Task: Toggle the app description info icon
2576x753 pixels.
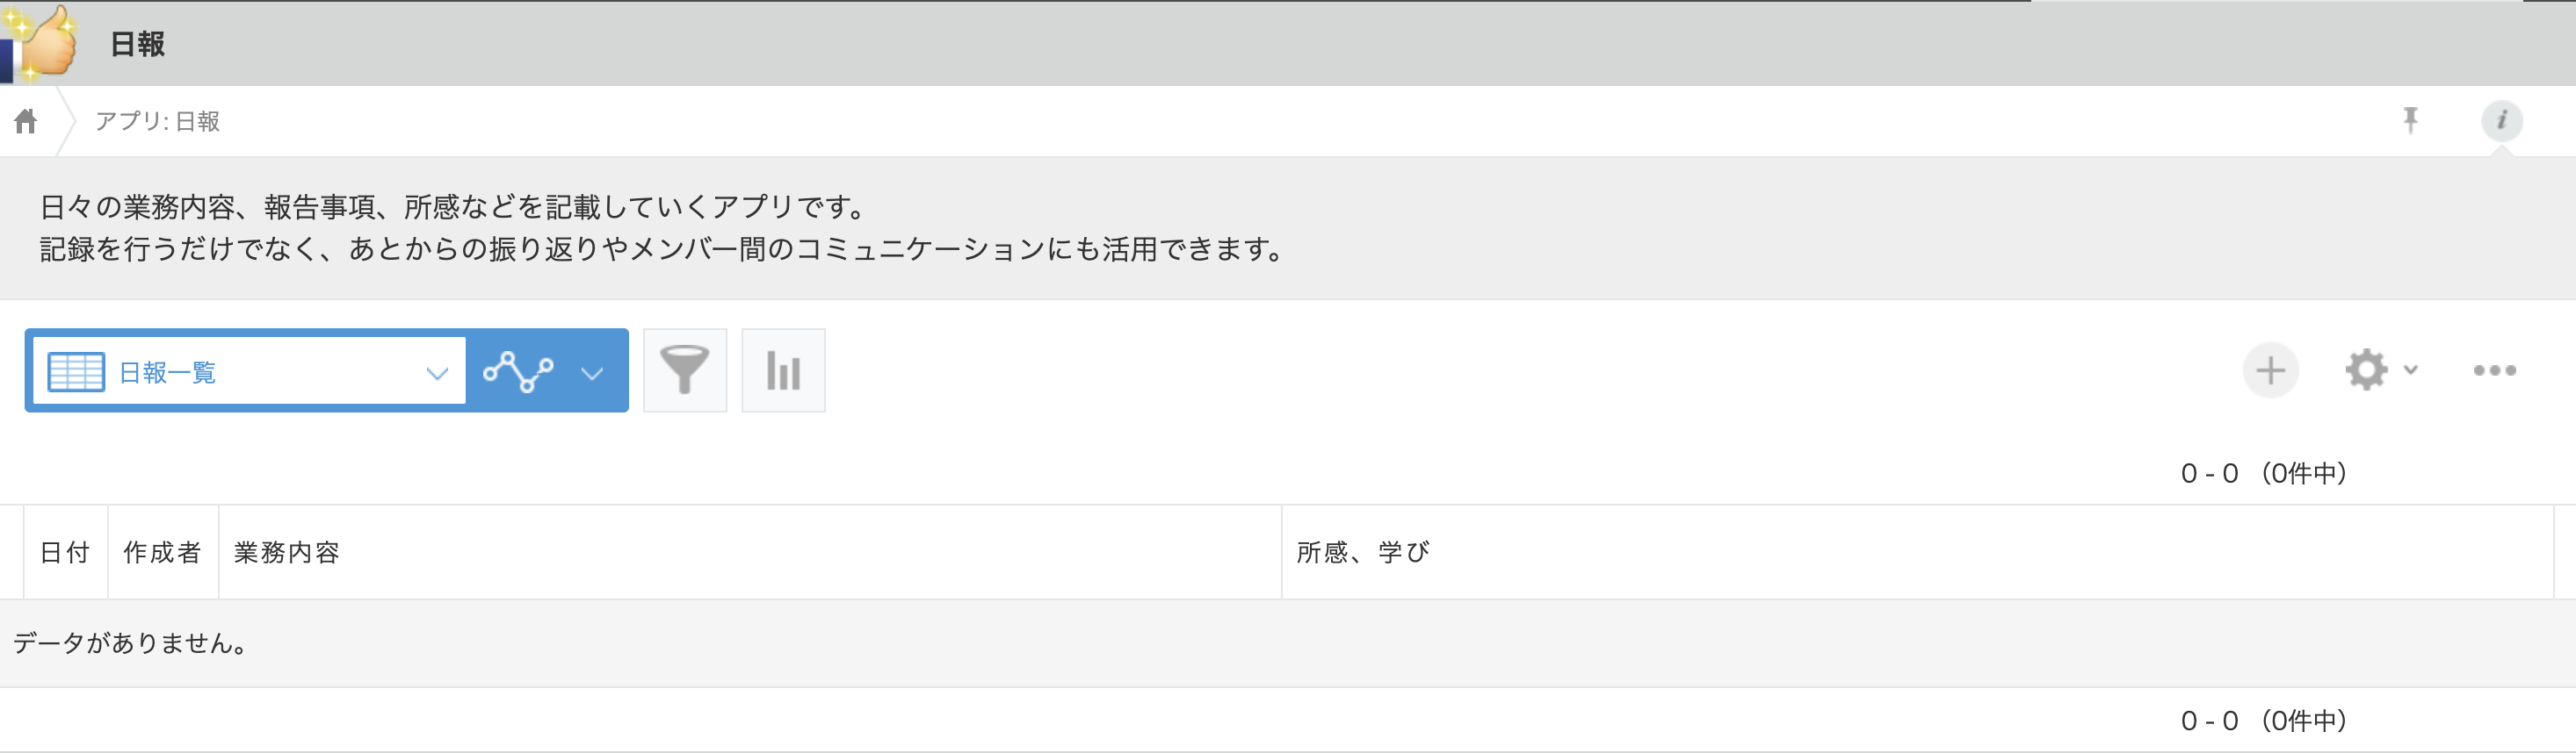Action: pos(2501,121)
